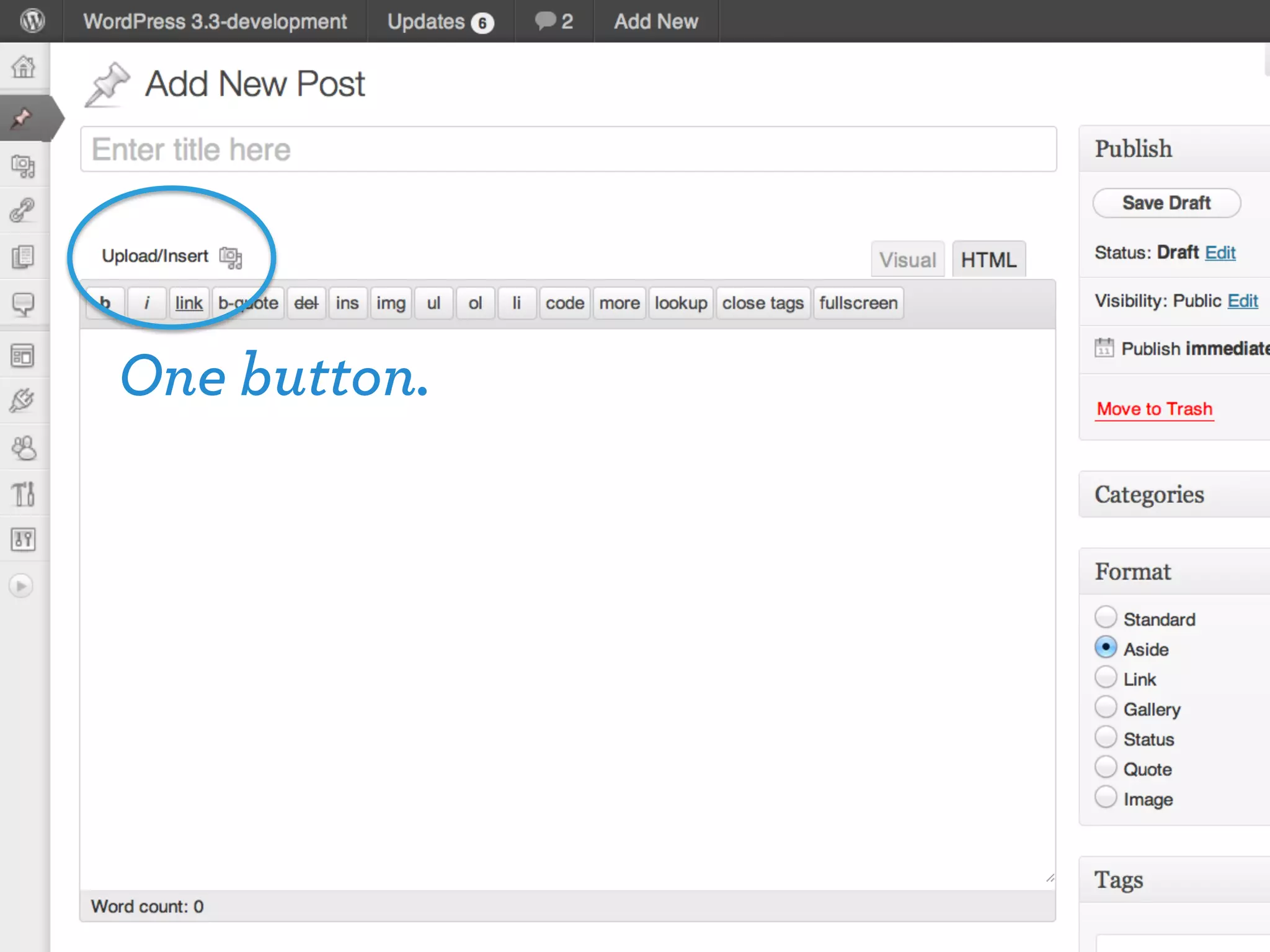Click the post title input field
The height and width of the screenshot is (952, 1270).
coord(567,149)
